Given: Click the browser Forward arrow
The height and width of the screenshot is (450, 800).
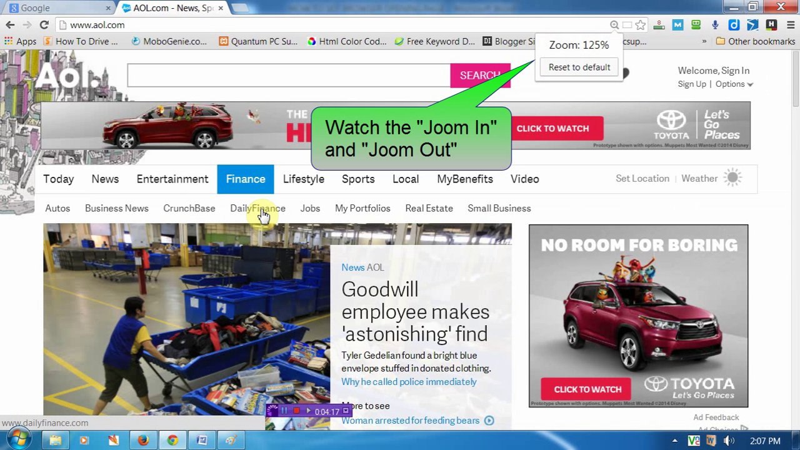Looking at the screenshot, I should pos(27,25).
